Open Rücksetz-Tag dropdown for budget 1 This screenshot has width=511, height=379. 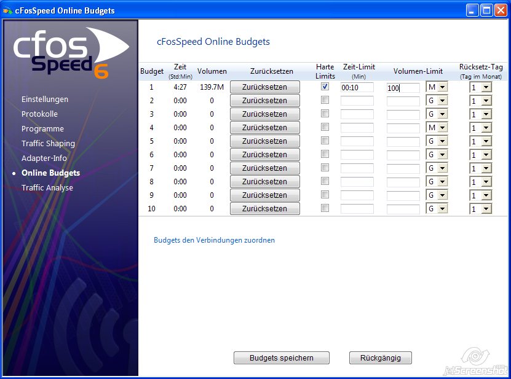tap(481, 88)
